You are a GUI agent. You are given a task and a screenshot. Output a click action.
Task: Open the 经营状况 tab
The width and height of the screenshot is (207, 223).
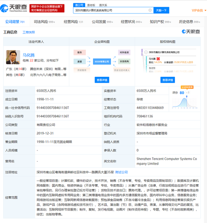[131, 22]
